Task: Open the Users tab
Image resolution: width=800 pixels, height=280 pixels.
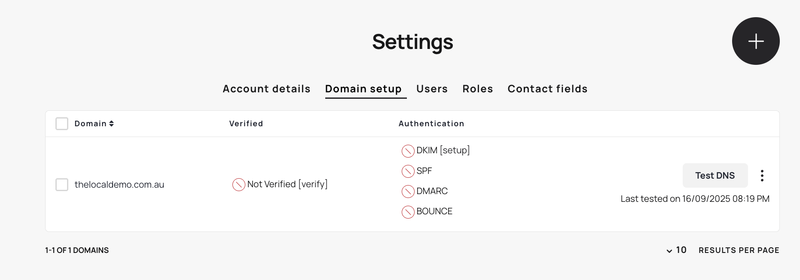Action: [432, 89]
